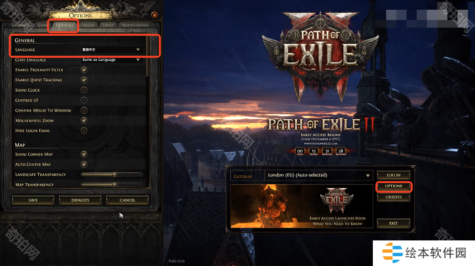Toggle the Show Corner Map checkbox
This screenshot has width=475, height=266.
pyautogui.click(x=84, y=154)
